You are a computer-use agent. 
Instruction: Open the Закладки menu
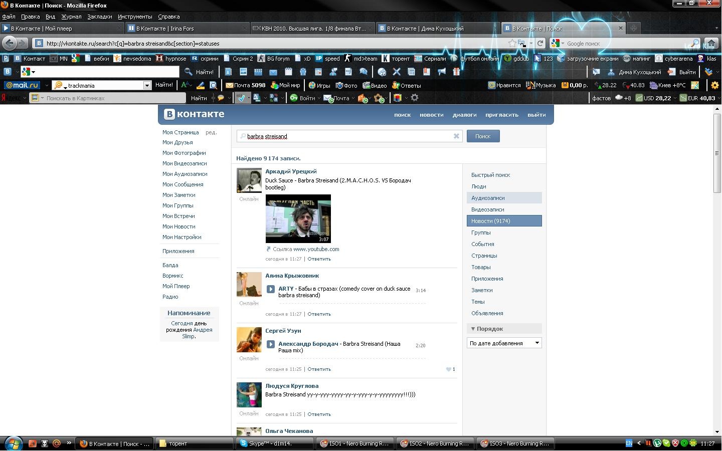click(x=99, y=17)
